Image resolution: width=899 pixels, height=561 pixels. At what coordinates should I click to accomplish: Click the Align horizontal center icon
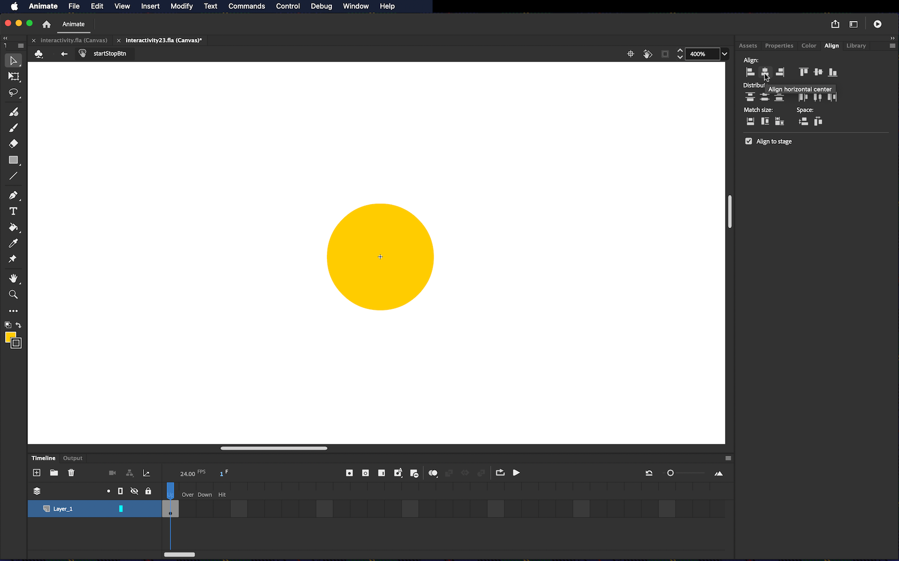point(765,72)
